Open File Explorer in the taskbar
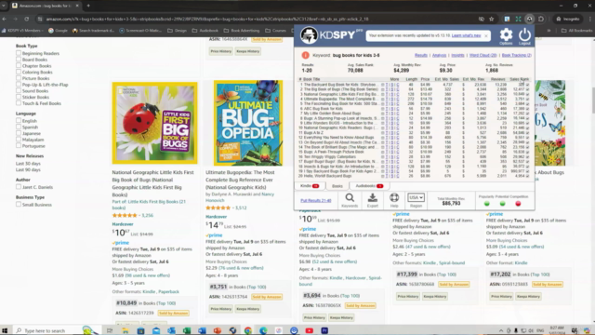595x335 pixels. coord(125,330)
